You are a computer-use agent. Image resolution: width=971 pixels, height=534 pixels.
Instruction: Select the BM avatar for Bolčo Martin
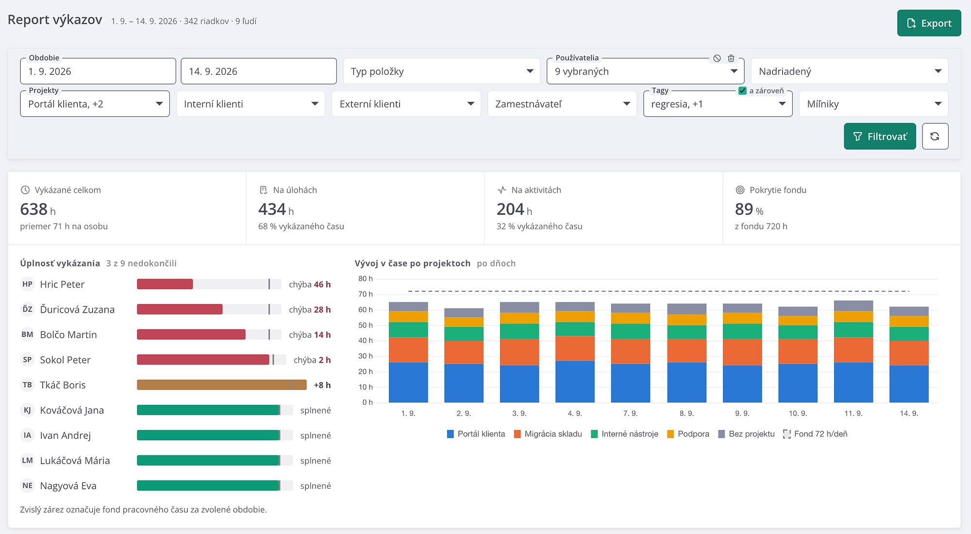pyautogui.click(x=28, y=335)
